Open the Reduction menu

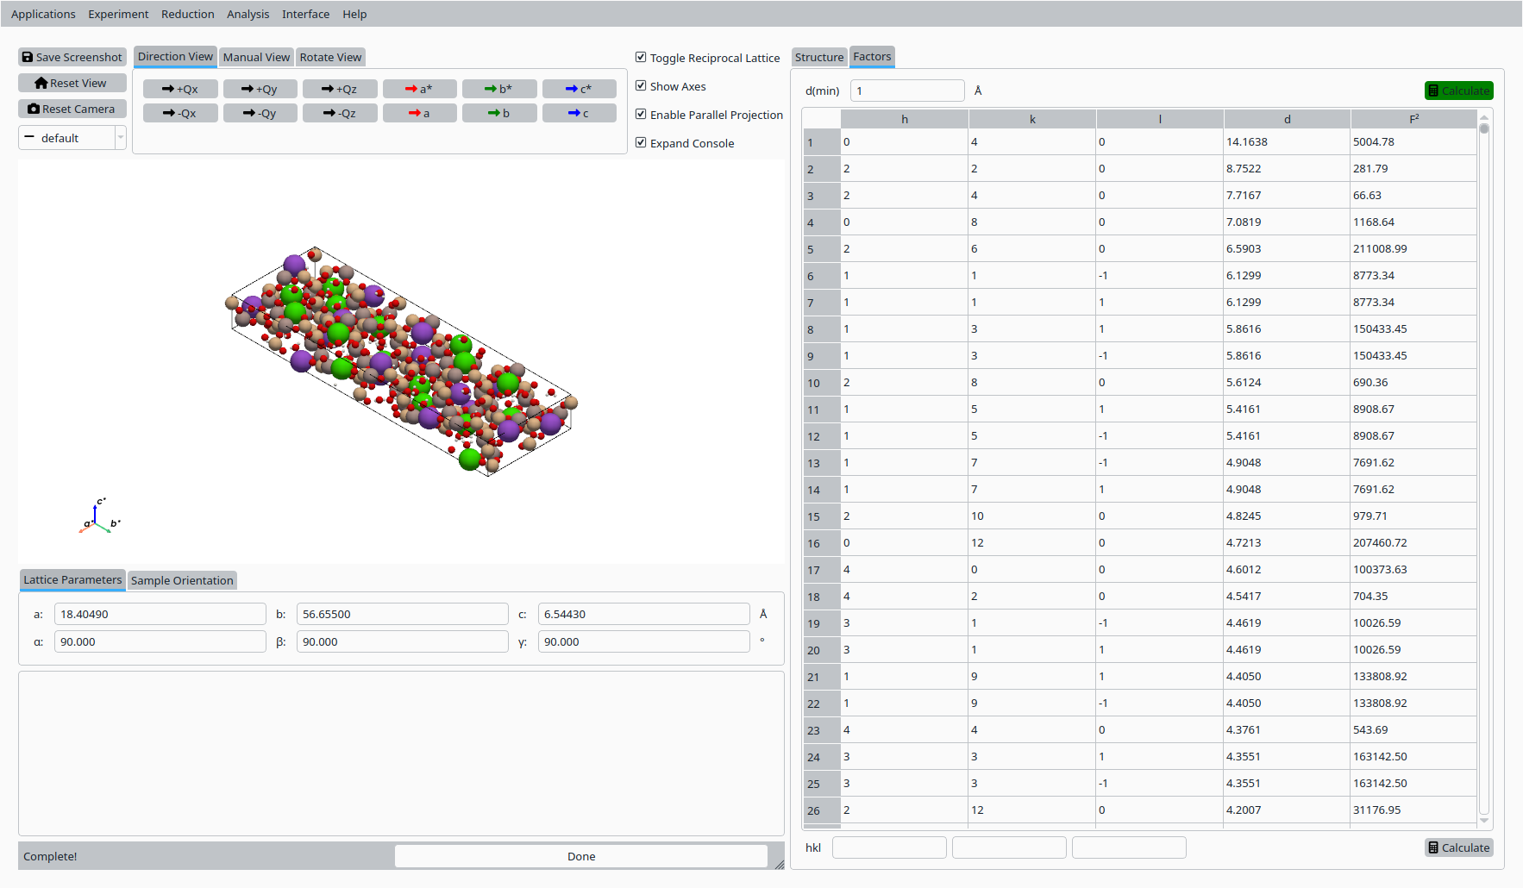tap(187, 14)
